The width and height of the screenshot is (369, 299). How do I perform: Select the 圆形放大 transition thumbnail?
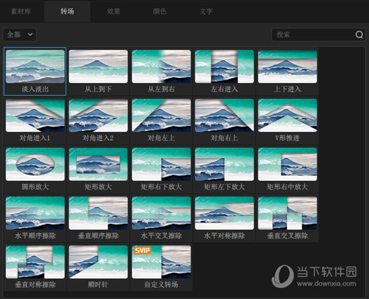click(x=35, y=164)
